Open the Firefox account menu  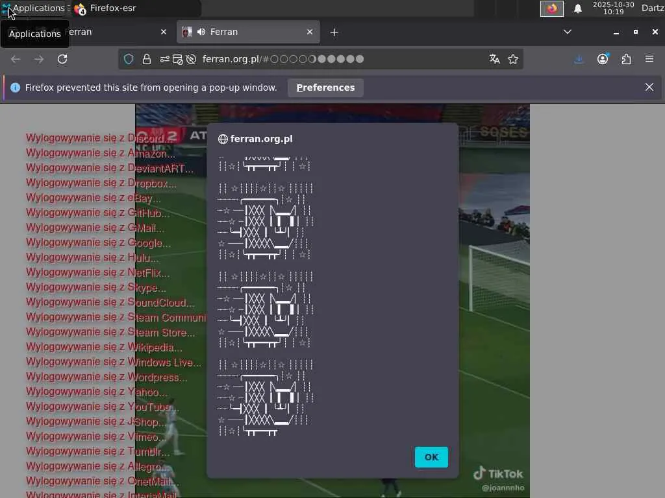pyautogui.click(x=603, y=59)
